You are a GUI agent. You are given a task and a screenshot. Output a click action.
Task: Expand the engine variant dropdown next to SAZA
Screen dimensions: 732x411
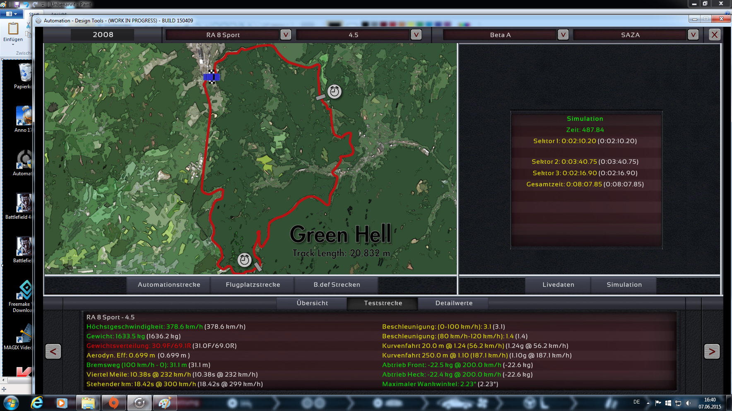click(693, 35)
